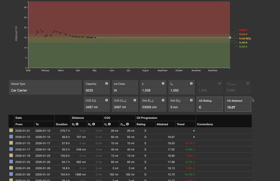Image resolution: width=280 pixels, height=181 pixels.
Task: Show info for the Dist (Dt-x) summary card
Action: pos(163,100)
